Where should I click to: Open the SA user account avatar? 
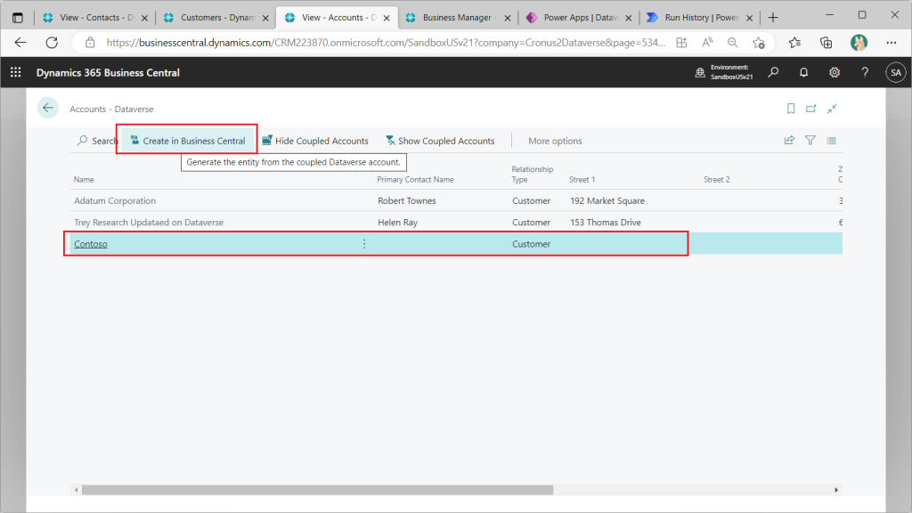(895, 72)
